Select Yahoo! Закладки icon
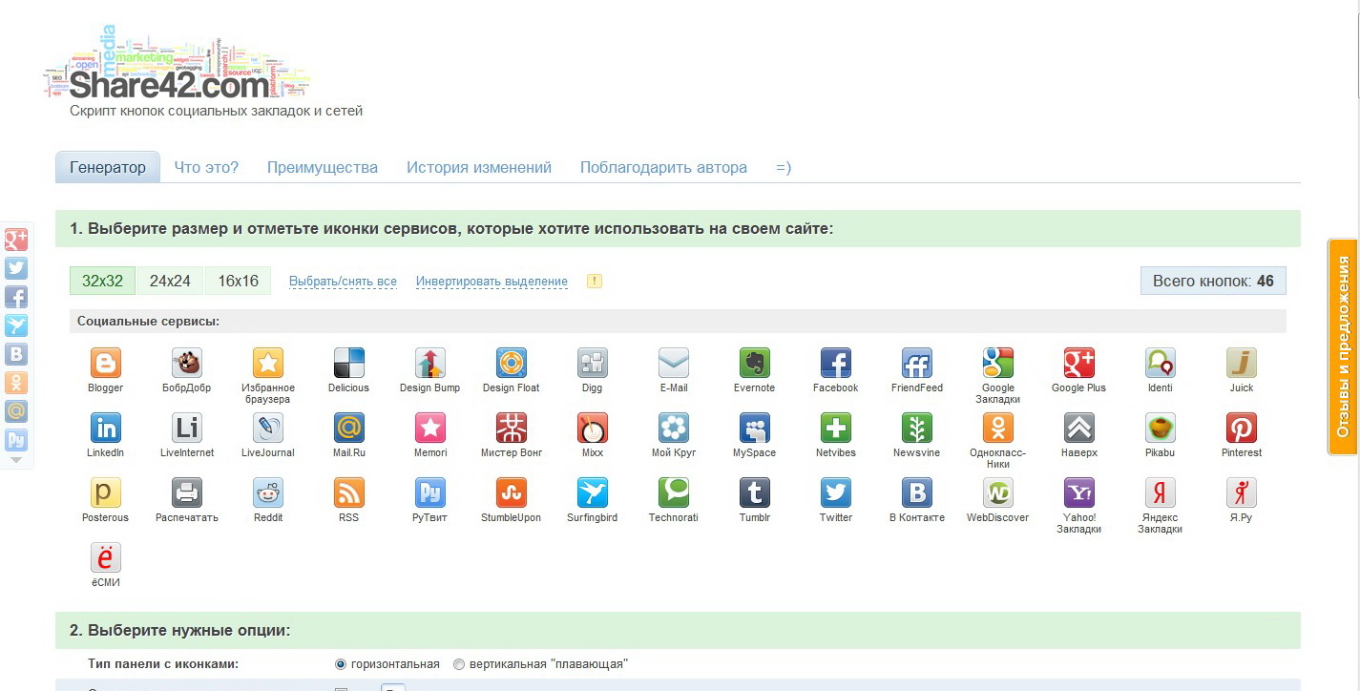Image resolution: width=1360 pixels, height=691 pixels. [x=1079, y=492]
